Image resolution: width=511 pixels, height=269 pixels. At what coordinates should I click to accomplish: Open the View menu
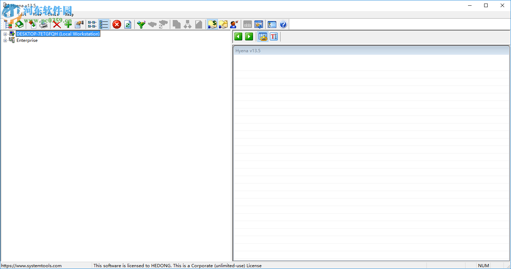37,14
